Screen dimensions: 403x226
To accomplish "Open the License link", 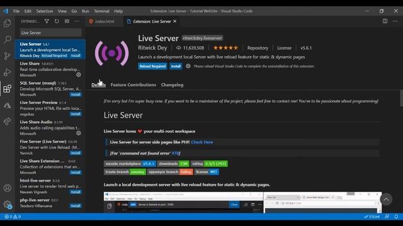I will pos(284,48).
